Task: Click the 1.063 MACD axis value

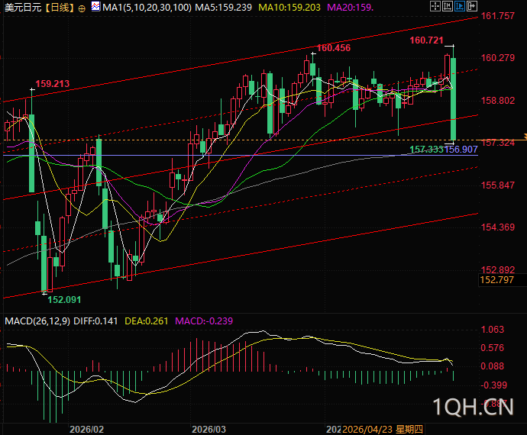Action: (493, 330)
